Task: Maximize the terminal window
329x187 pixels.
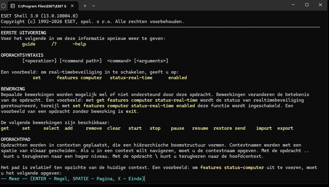Action: 307,5
